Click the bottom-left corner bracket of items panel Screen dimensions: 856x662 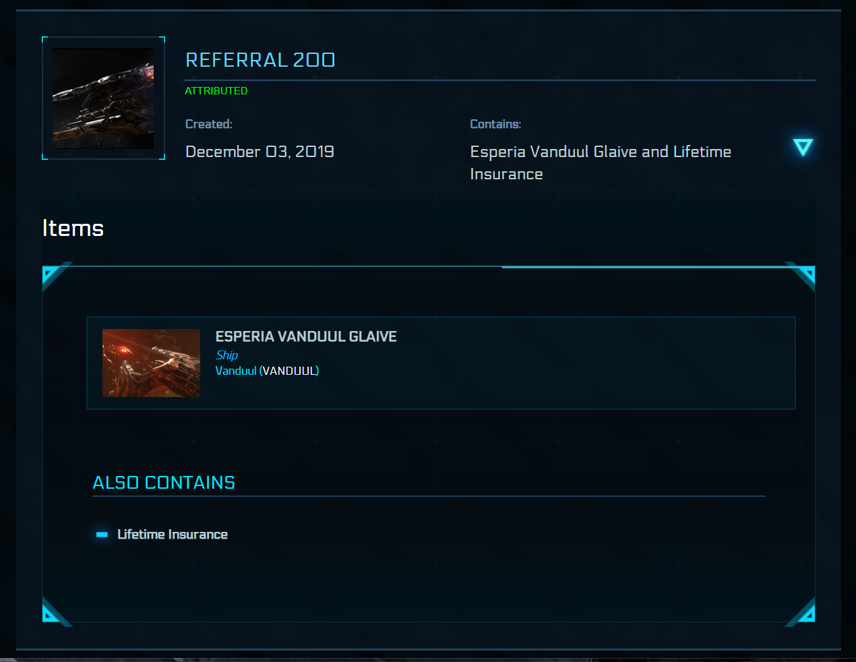coord(53,613)
